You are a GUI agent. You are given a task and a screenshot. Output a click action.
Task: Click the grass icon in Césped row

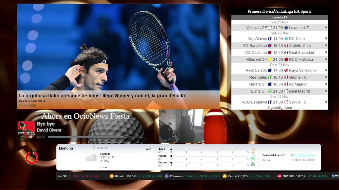[x=253, y=164]
